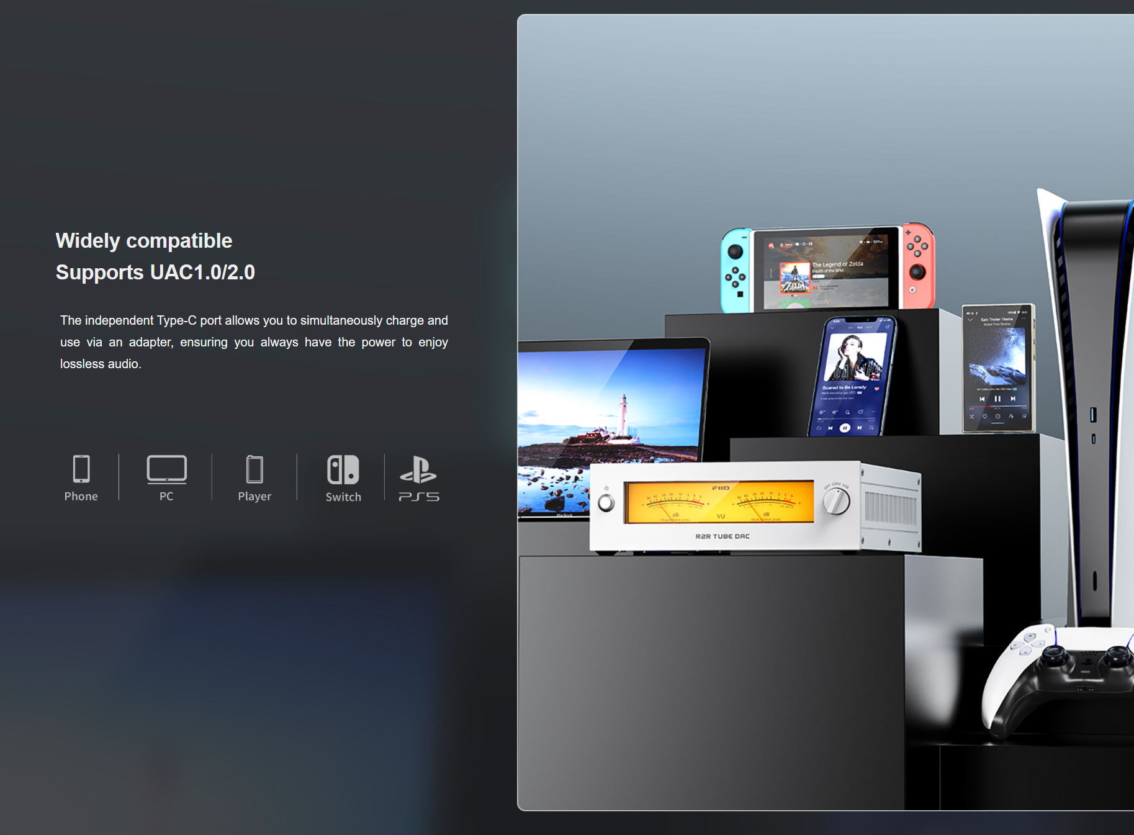Pause playback on the portable music player
1134x835 pixels.
pos(997,399)
